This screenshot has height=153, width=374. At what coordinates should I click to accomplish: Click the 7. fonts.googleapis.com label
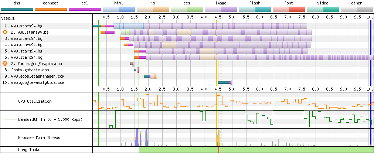coord(37,64)
